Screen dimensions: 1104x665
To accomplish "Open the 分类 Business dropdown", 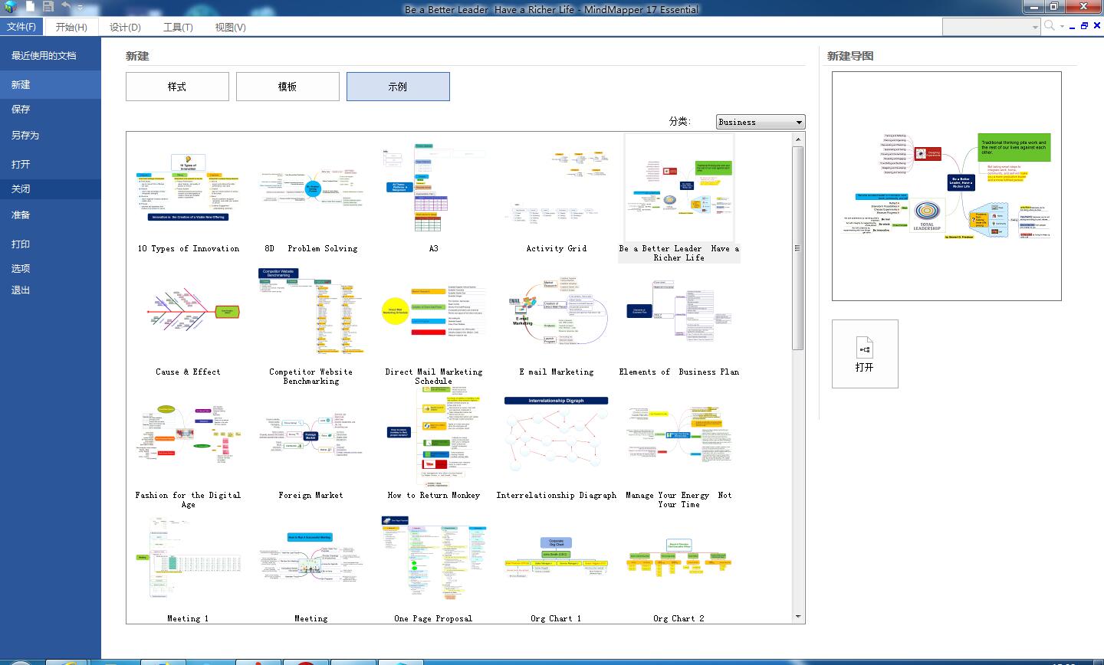I will click(761, 122).
